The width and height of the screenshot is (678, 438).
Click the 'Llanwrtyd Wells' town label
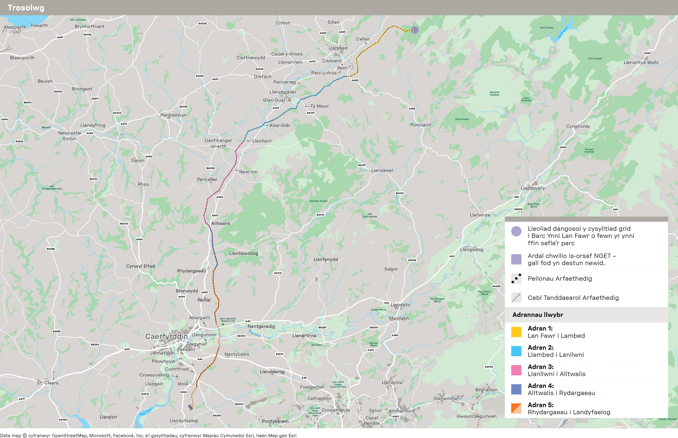click(x=641, y=62)
